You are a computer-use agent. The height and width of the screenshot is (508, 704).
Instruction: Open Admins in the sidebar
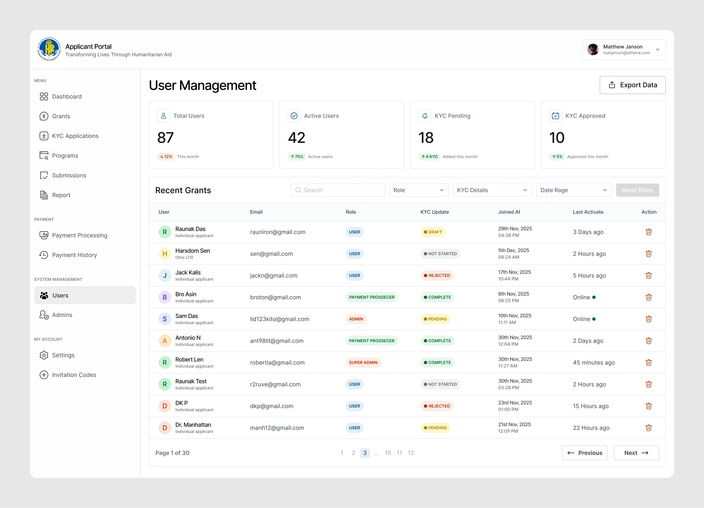click(x=62, y=315)
